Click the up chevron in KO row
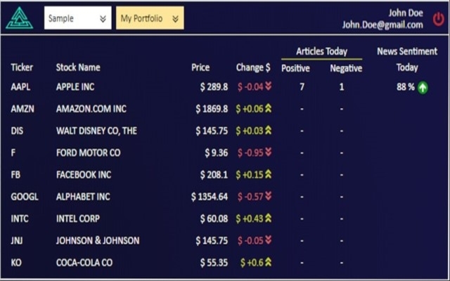Screen dimensions: 450x281 (x=269, y=262)
